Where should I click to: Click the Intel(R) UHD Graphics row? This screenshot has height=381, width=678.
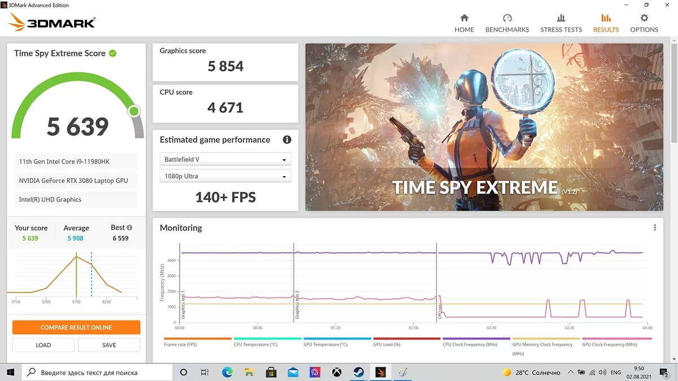coord(76,199)
